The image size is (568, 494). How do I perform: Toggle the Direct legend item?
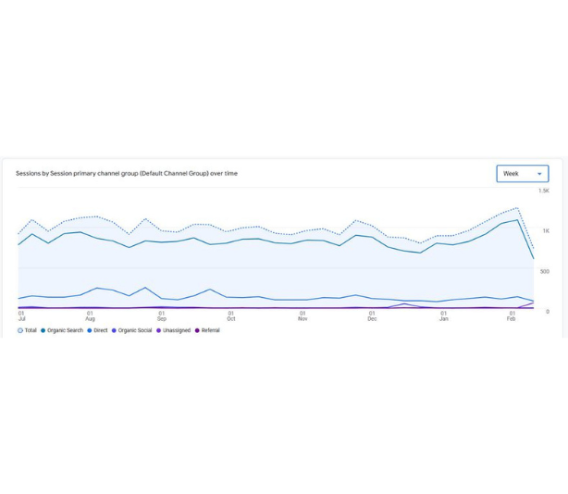(97, 330)
